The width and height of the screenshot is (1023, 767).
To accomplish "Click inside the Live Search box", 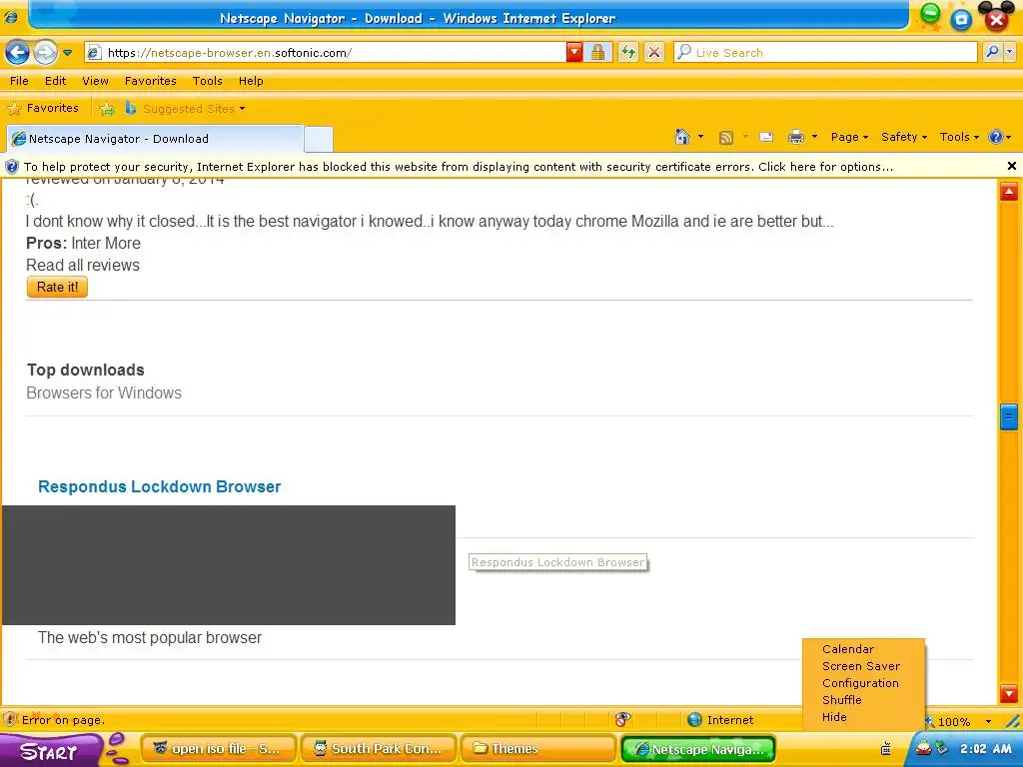I will tap(825, 53).
